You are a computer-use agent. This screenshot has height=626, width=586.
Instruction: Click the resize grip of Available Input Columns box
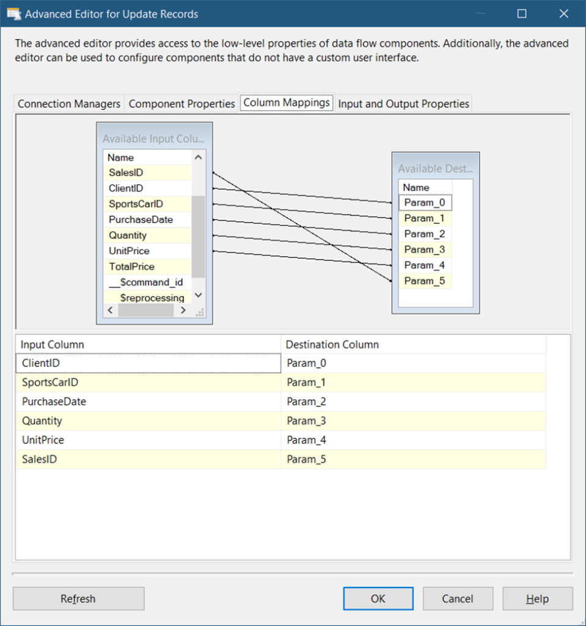(x=200, y=312)
